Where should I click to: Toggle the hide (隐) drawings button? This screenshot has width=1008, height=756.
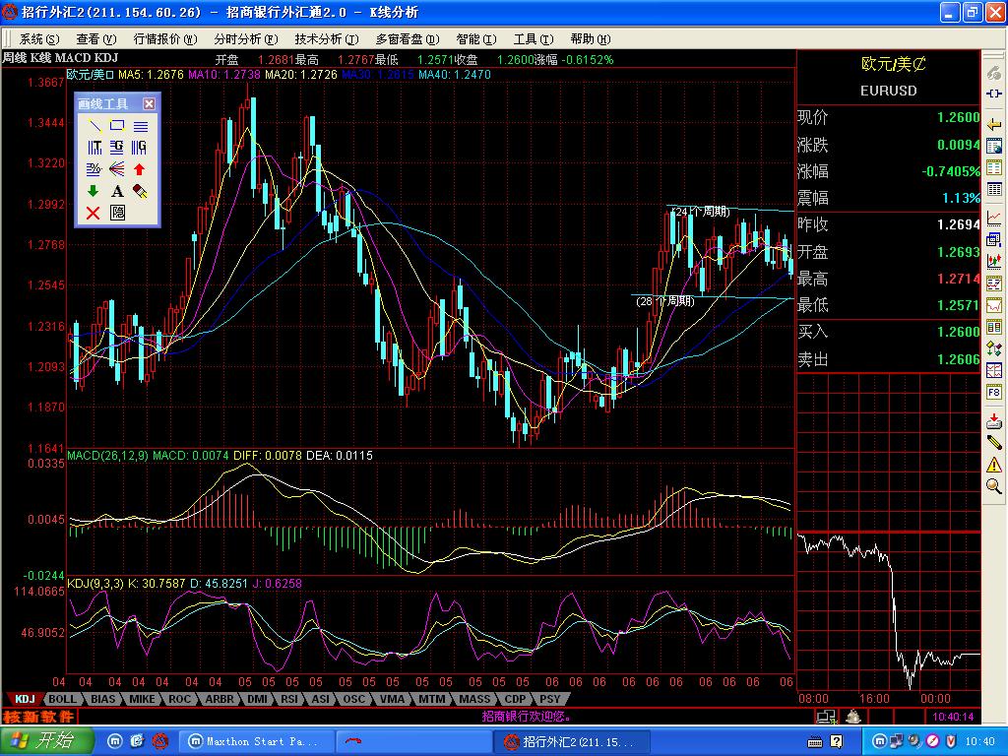tap(117, 213)
